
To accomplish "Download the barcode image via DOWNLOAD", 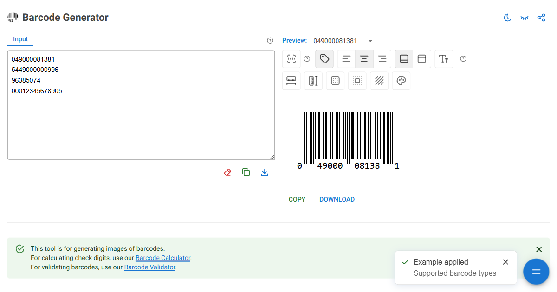I will click(x=337, y=199).
